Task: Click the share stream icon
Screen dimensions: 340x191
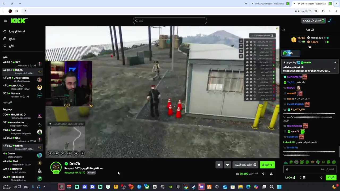Action: tap(263, 174)
